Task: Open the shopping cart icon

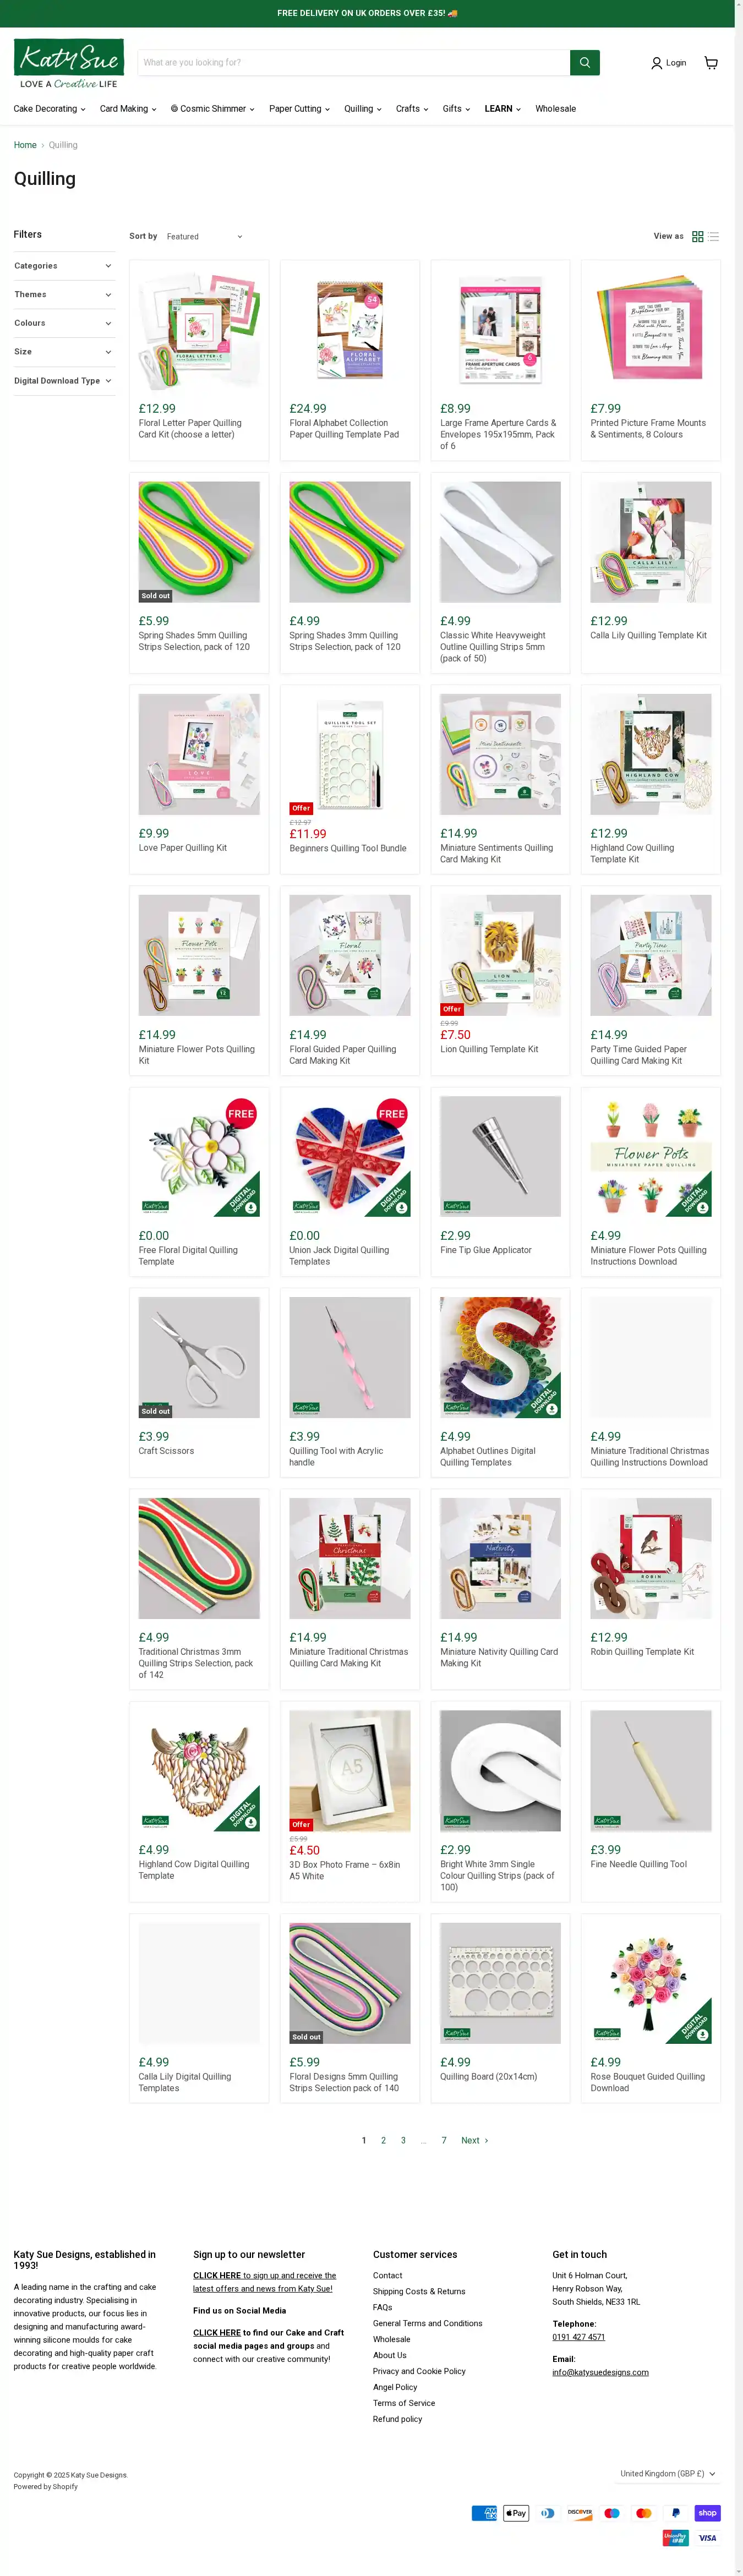Action: coord(711,63)
